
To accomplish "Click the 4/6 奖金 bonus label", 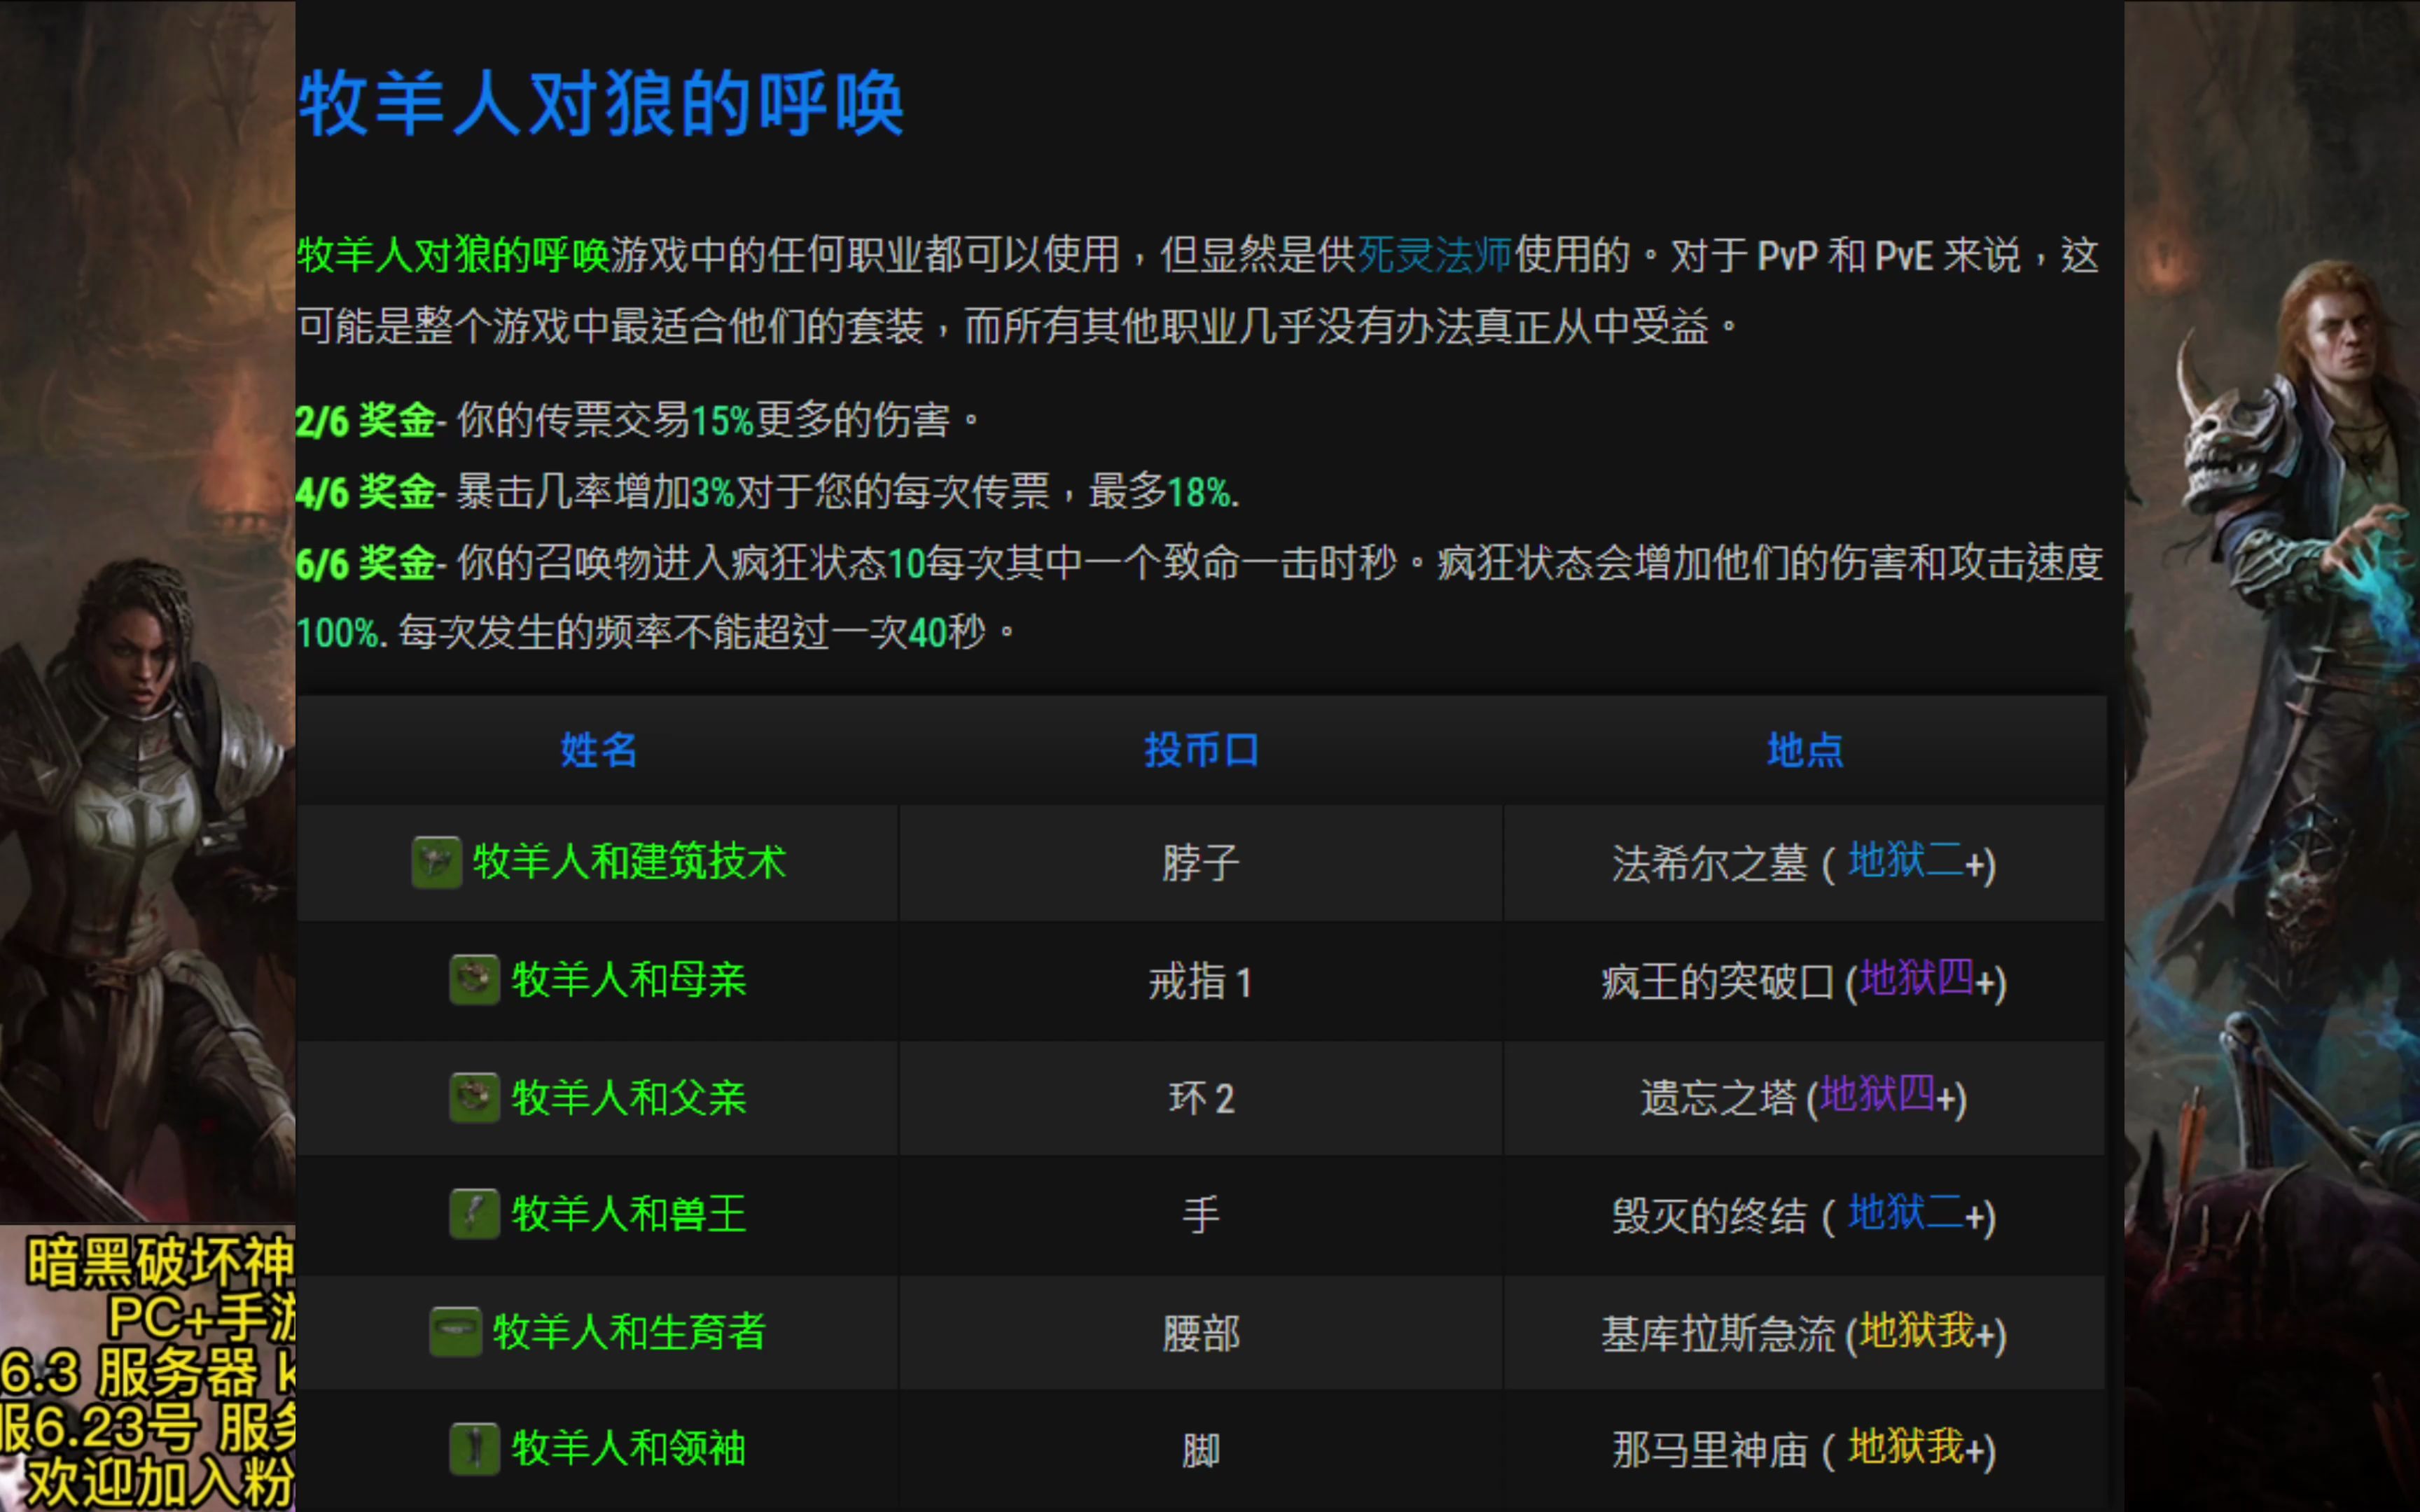I will coord(366,492).
